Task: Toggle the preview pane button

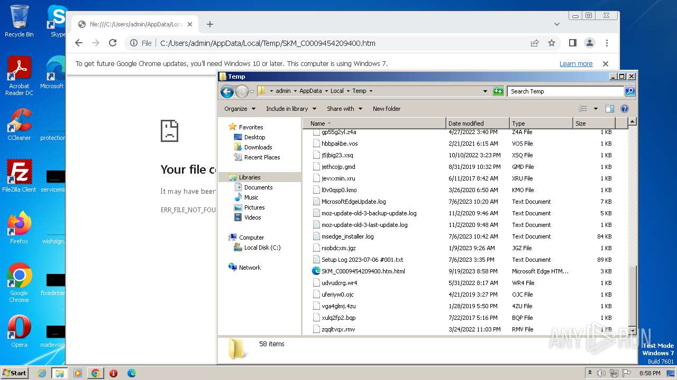Action: 609,109
